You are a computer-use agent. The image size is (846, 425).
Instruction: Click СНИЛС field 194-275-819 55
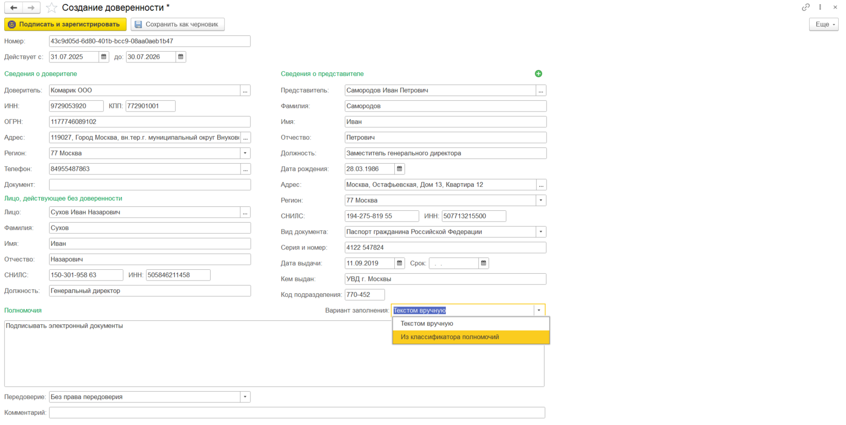[382, 216]
